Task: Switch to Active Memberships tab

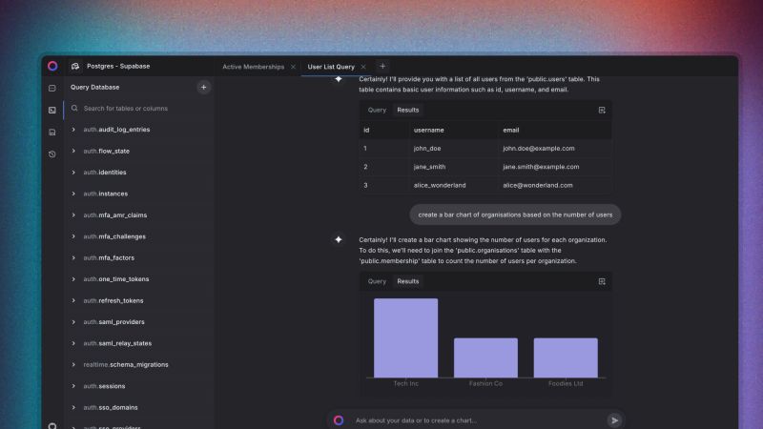Action: coord(253,67)
